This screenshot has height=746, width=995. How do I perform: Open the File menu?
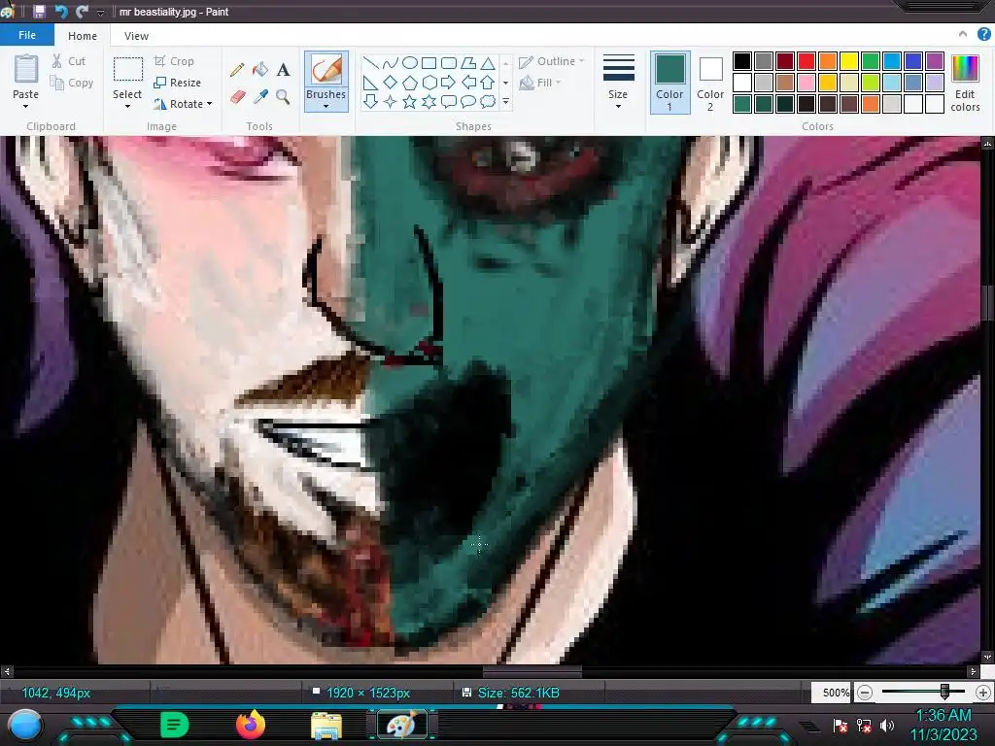tap(27, 35)
